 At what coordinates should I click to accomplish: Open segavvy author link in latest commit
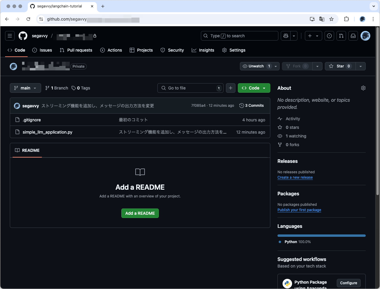[31, 106]
